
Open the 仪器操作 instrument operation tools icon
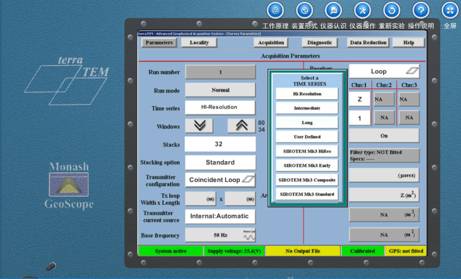362,10
